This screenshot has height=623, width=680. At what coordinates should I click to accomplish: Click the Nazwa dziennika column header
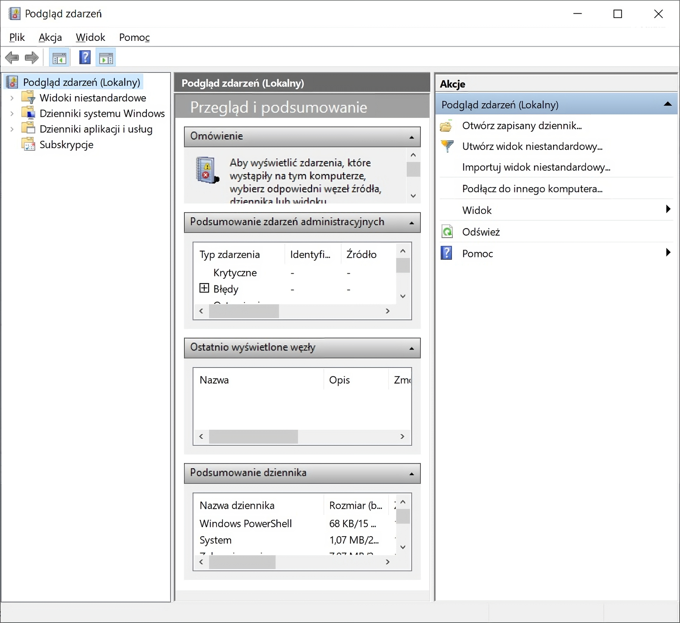(237, 505)
